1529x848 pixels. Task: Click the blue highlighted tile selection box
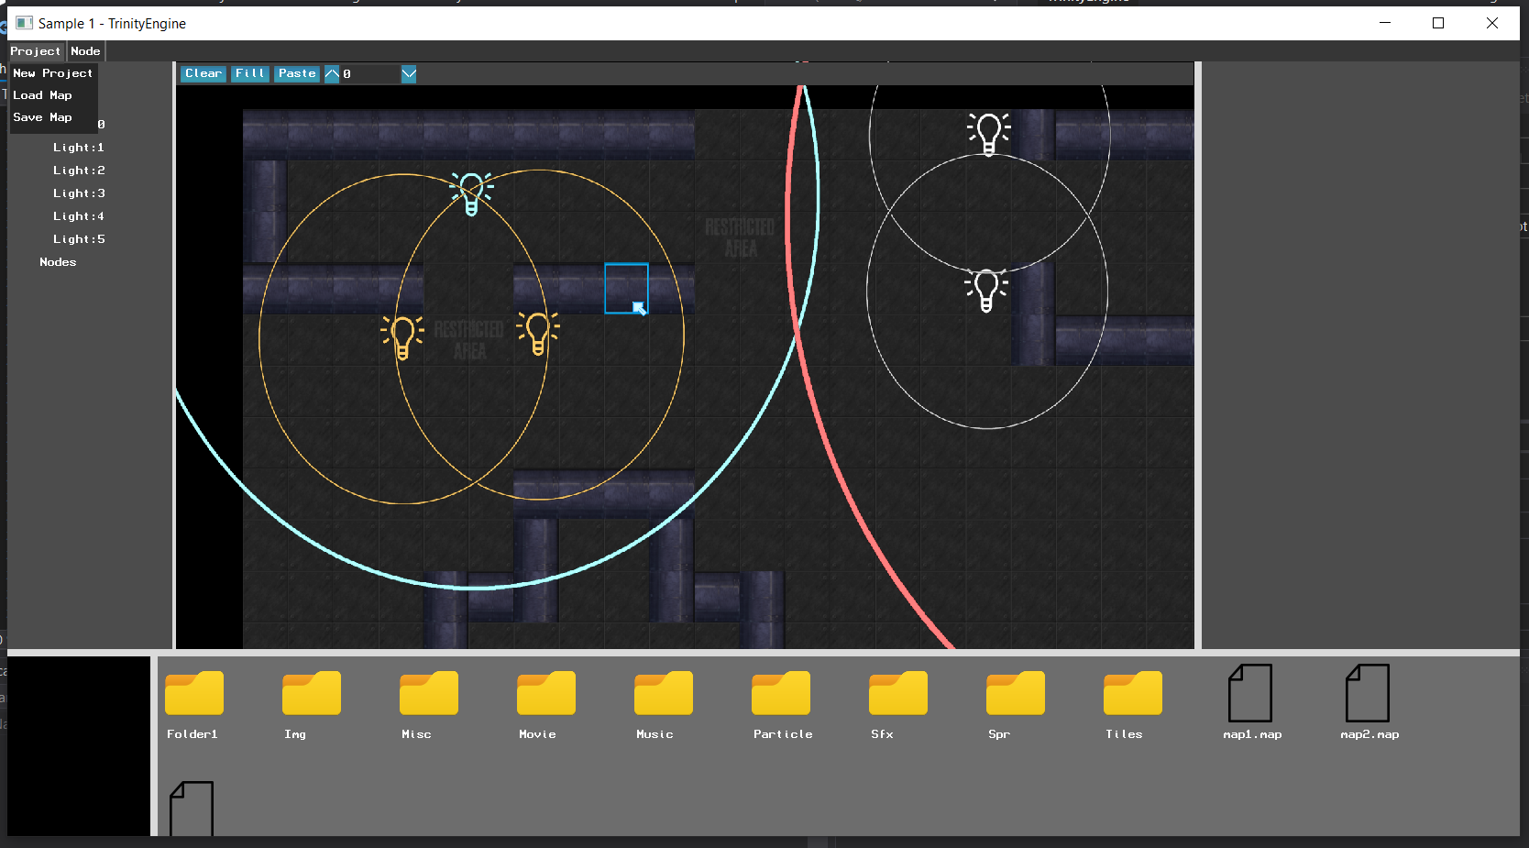coord(626,288)
